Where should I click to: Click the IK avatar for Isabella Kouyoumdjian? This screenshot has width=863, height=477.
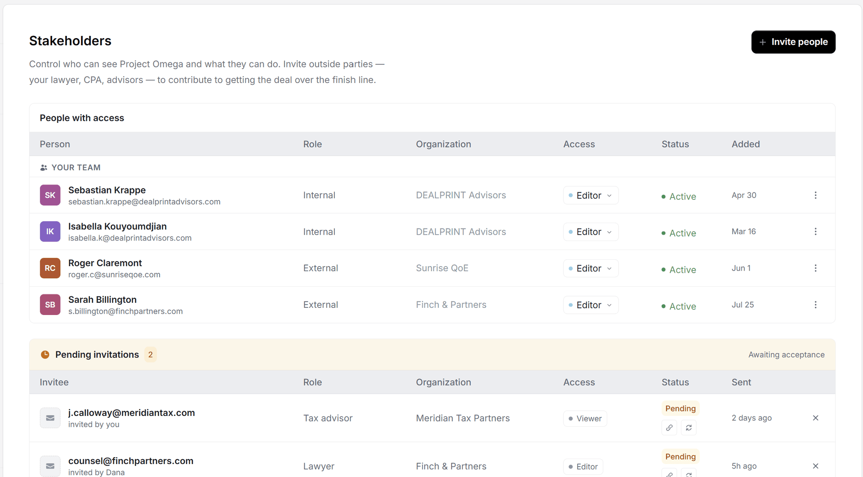point(50,232)
